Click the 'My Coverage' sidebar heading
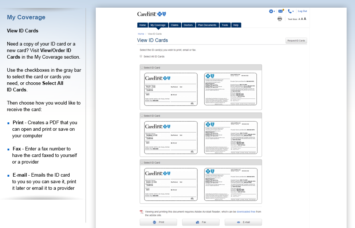This screenshot has width=355, height=228. coord(26,17)
